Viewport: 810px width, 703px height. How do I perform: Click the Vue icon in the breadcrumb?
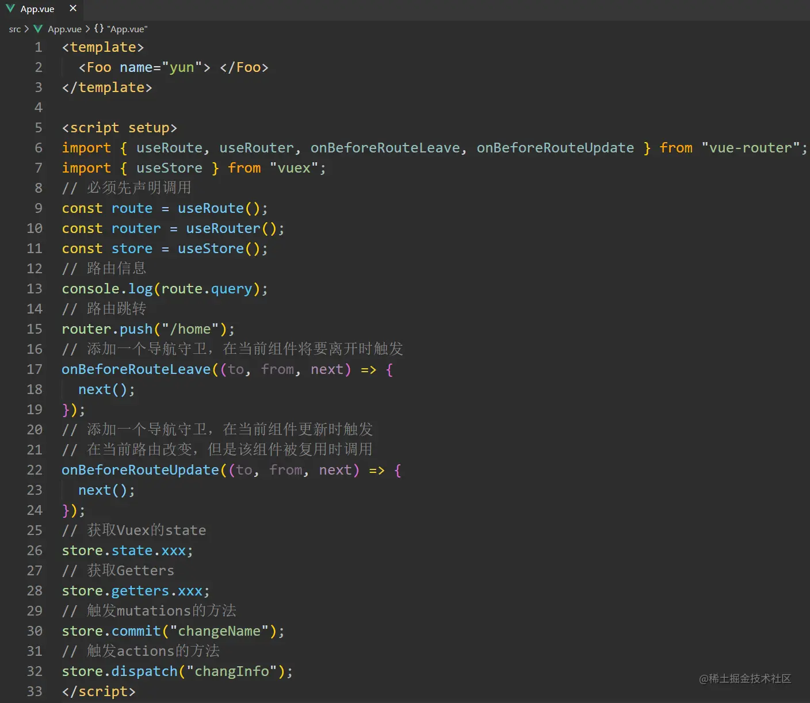[x=38, y=29]
